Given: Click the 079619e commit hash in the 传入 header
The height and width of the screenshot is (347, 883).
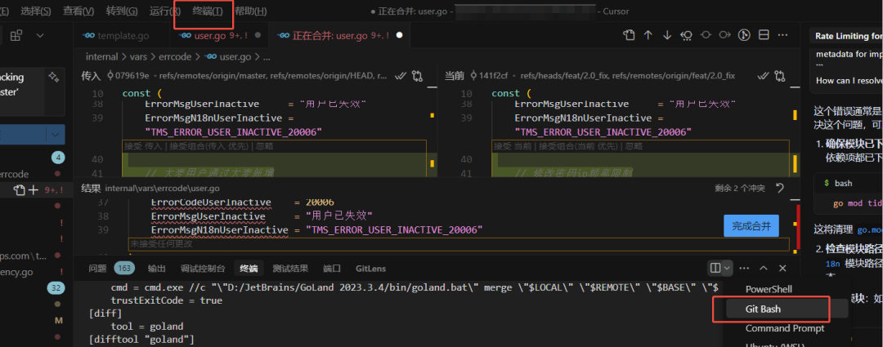Looking at the screenshot, I should pyautogui.click(x=132, y=75).
